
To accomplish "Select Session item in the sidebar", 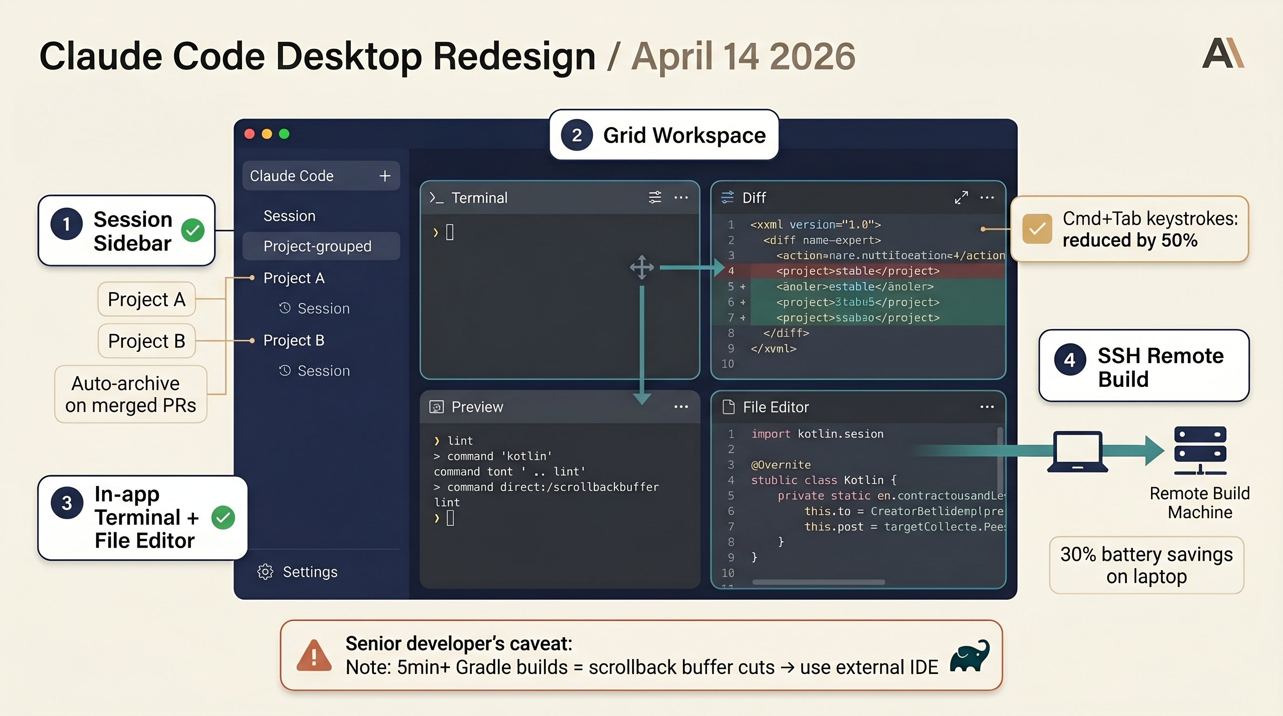I will (290, 216).
